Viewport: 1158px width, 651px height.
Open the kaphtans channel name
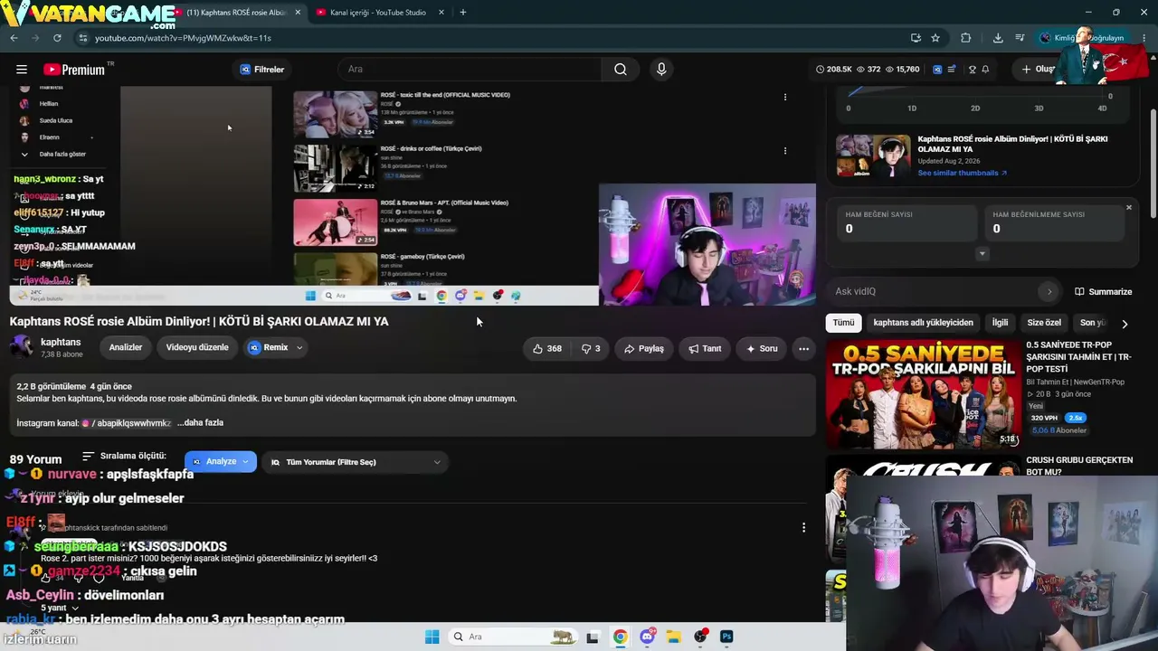coord(61,343)
